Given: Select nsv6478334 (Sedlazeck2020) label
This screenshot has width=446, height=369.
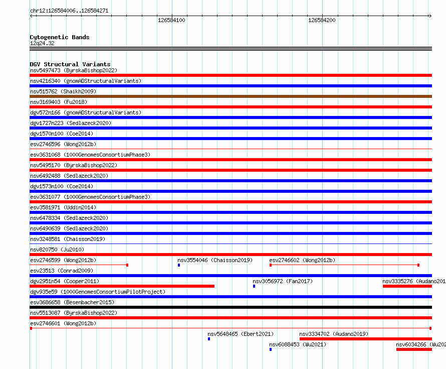Looking at the screenshot, I should (x=69, y=218).
